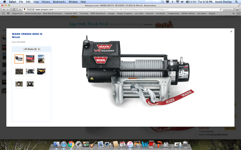
Task: Open the YouTube bookmark
Action: [84, 13]
